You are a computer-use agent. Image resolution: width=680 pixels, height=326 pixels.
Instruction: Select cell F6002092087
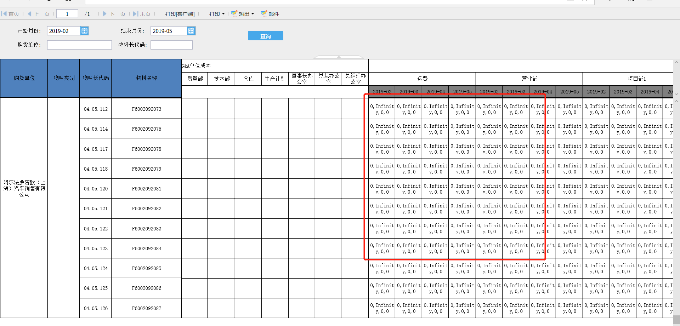(x=146, y=308)
